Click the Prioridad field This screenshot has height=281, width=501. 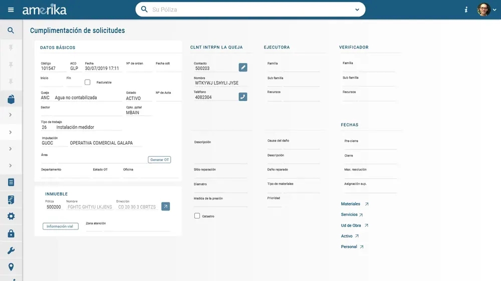[275, 203]
